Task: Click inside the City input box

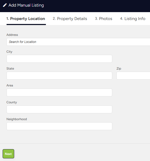Action: (59, 59)
